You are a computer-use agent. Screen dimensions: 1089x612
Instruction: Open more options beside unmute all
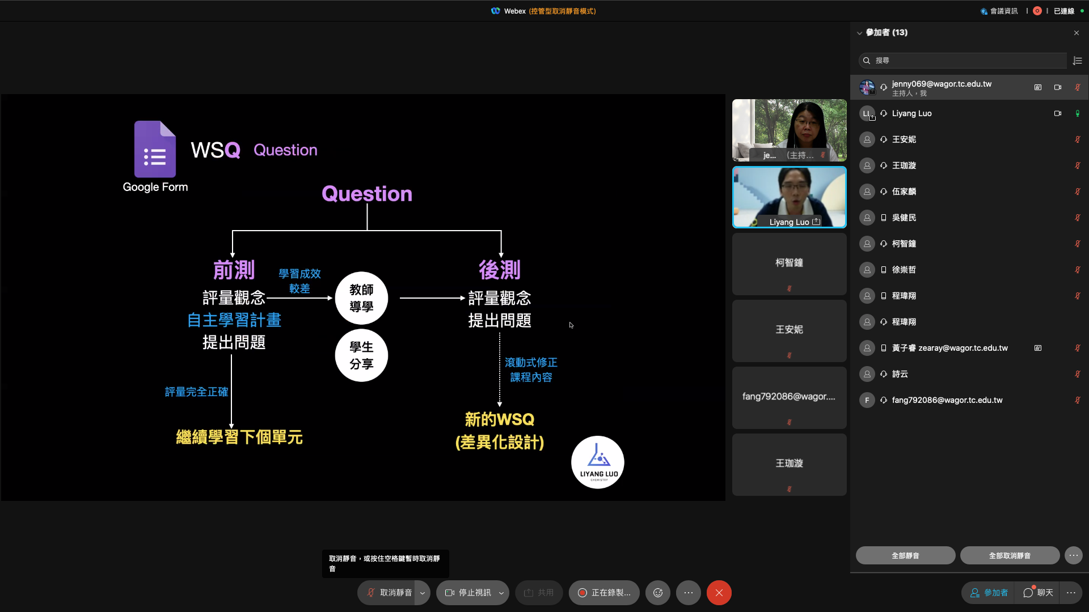coord(1073,555)
